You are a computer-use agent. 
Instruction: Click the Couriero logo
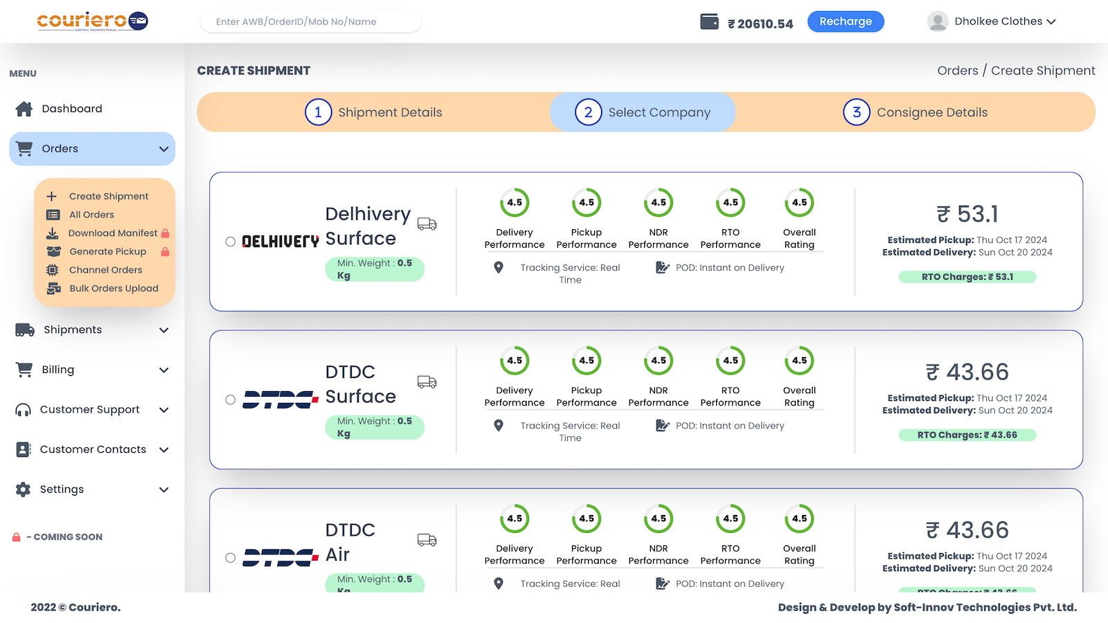pos(92,21)
